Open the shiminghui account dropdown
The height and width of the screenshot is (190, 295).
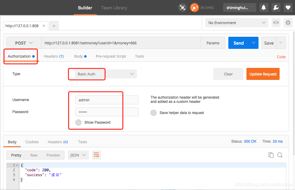pos(240,8)
